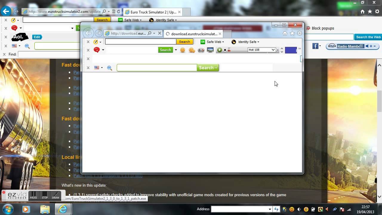Open new tab in front window
382x215 pixels.
(227, 34)
